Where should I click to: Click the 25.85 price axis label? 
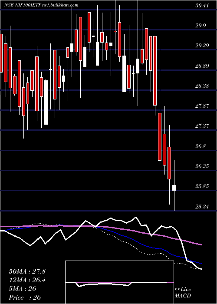(202, 186)
